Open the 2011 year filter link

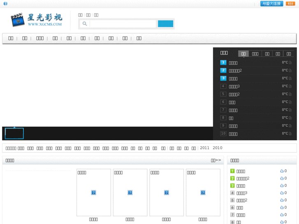(204, 148)
